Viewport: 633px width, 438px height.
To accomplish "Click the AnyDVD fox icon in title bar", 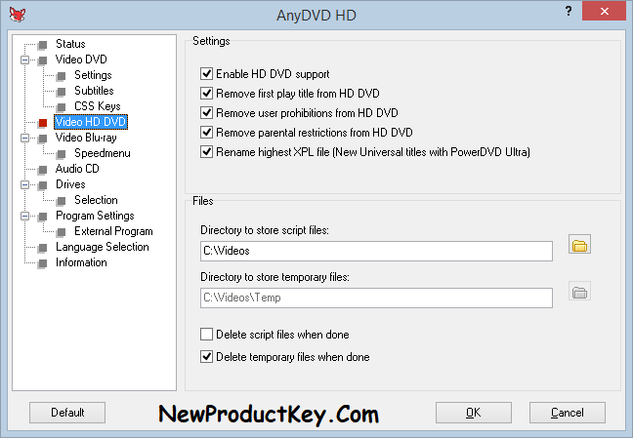I will pos(15,15).
